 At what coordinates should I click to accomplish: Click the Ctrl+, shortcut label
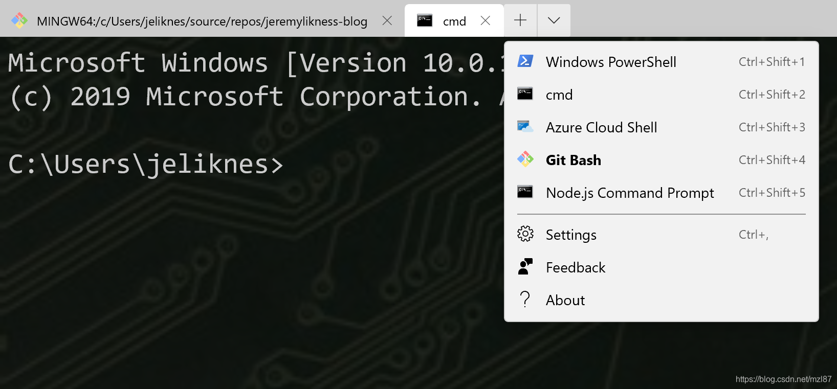[x=754, y=235]
